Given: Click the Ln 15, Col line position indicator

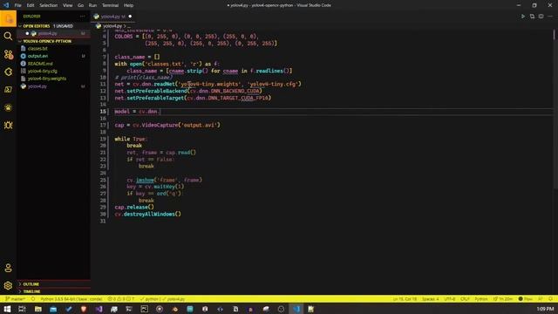Looking at the screenshot, I should click(405, 299).
